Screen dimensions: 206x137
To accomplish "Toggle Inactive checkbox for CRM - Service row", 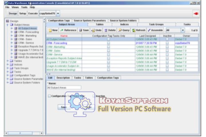I will pos(167,55).
